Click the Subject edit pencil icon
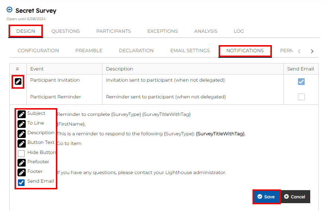Image resolution: width=327 pixels, height=211 pixels. pos(22,114)
